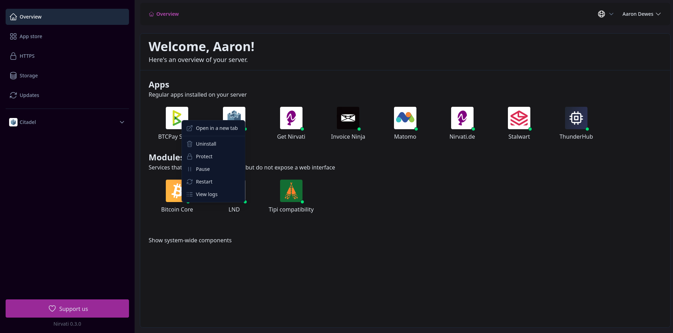The width and height of the screenshot is (673, 333).
Task: Open the Aaron Dewes user menu
Action: point(641,14)
